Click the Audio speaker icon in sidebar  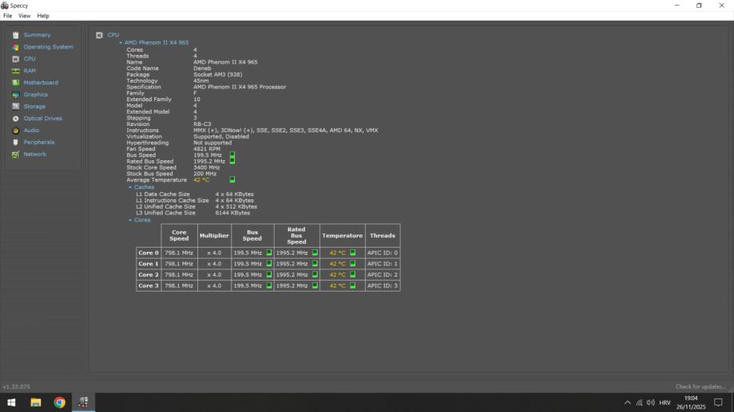[x=15, y=131]
